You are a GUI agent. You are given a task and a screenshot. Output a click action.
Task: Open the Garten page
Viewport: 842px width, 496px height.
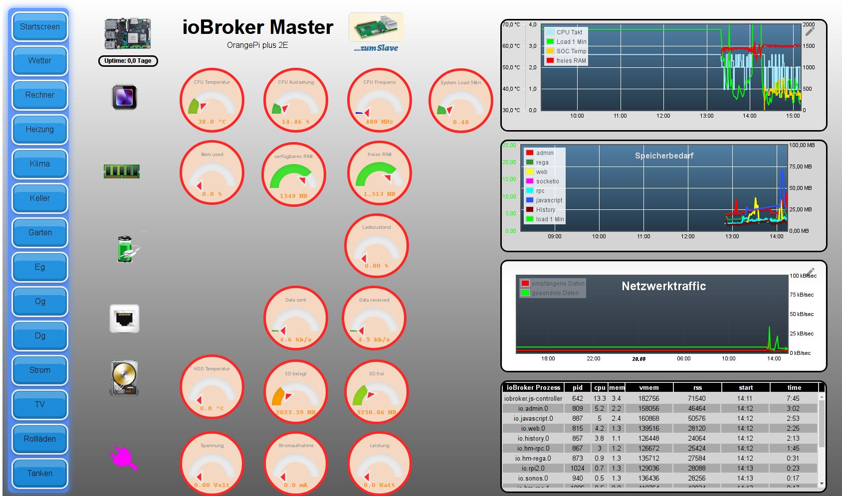click(x=40, y=233)
